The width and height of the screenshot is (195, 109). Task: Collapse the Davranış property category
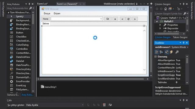(x=155, y=57)
